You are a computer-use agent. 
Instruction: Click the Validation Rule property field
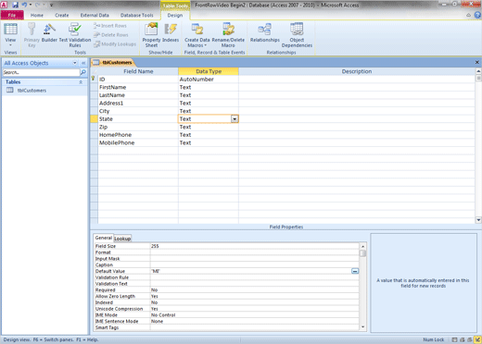pyautogui.click(x=255, y=277)
